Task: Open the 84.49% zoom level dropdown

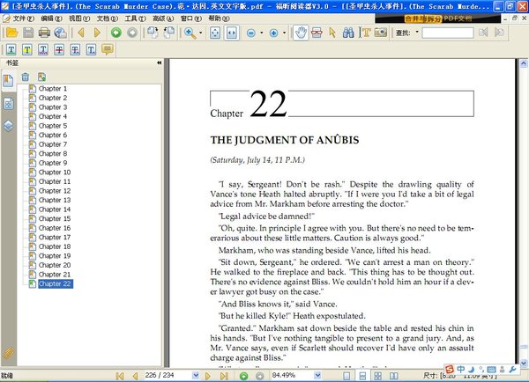Action: coord(317,375)
